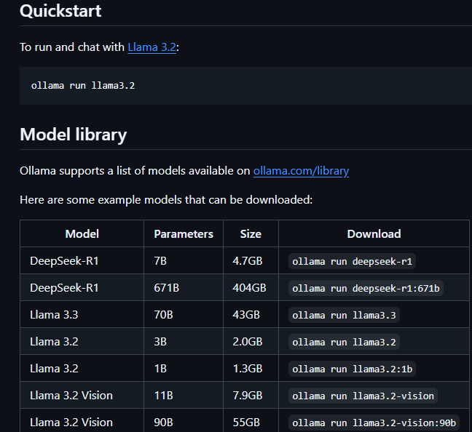Click the 'ollama run llama3.2:1b' command
The height and width of the screenshot is (432, 472).
353,369
